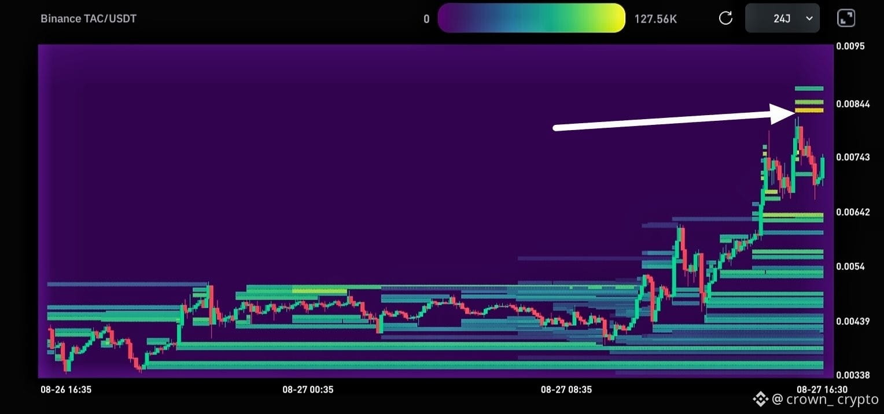Click the 08-27 00:35 time label
The image size is (884, 414).
[308, 390]
